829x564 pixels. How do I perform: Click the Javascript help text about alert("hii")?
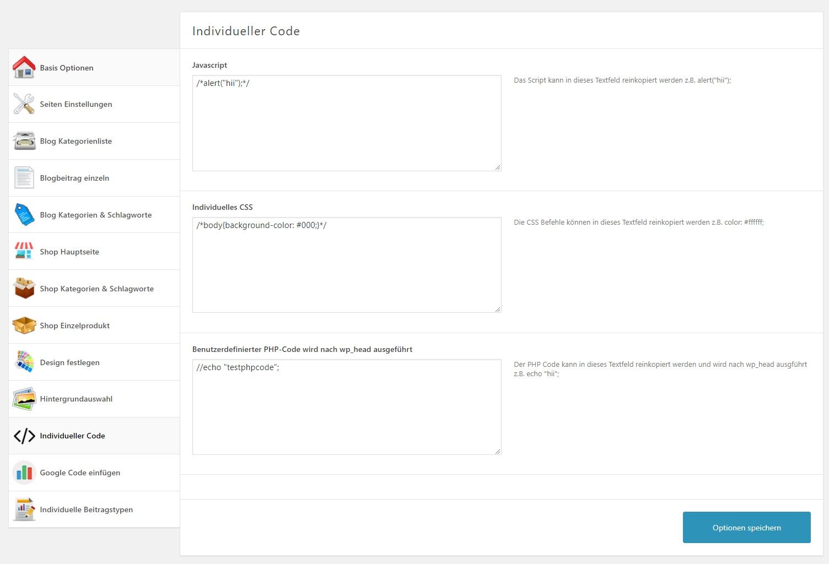(x=622, y=80)
